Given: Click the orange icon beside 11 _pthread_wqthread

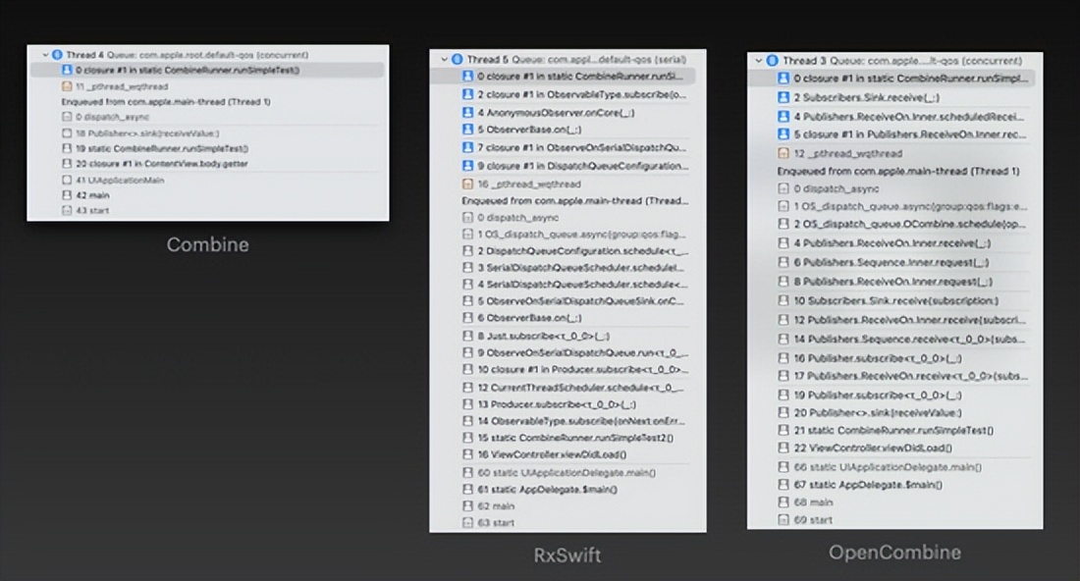Looking at the screenshot, I should (x=67, y=86).
